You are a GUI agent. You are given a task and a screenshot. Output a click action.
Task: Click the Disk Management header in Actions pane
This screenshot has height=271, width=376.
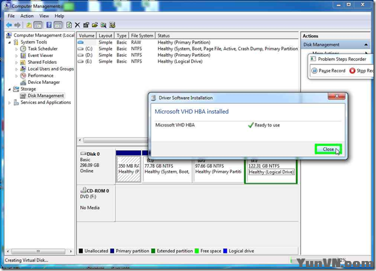[335, 44]
